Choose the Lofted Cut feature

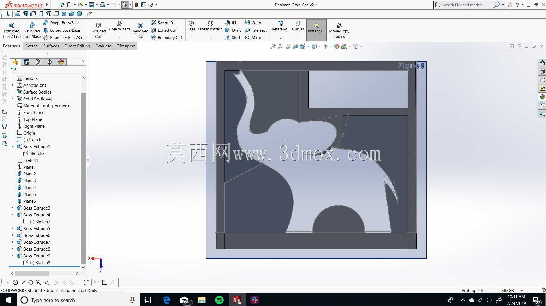pyautogui.click(x=164, y=30)
